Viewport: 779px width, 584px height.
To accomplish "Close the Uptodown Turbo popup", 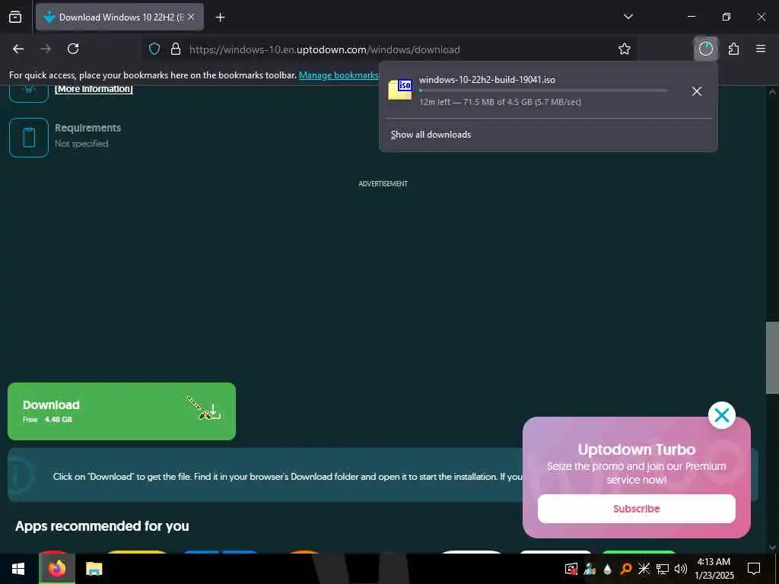I will click(x=721, y=415).
